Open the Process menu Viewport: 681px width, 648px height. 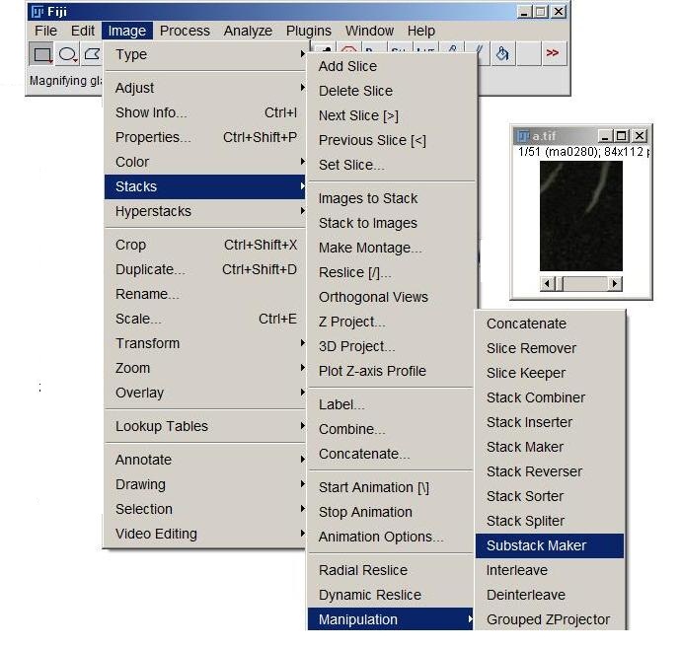[x=185, y=31]
